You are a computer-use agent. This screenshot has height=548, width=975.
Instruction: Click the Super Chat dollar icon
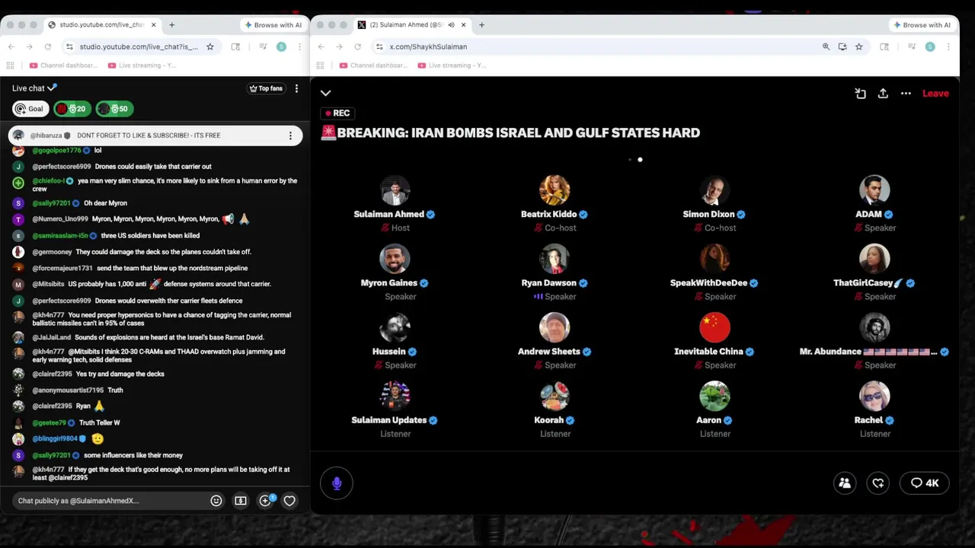(241, 501)
